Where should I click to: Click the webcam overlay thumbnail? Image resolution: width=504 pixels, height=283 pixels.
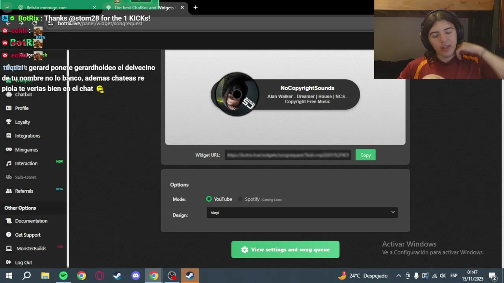point(439,39)
